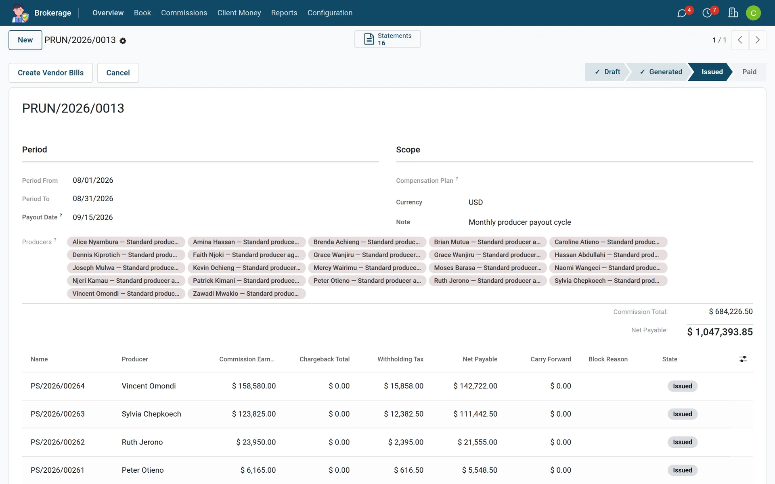Click the Hassan Abdullahi producer tag
Image resolution: width=775 pixels, height=484 pixels.
tap(608, 255)
